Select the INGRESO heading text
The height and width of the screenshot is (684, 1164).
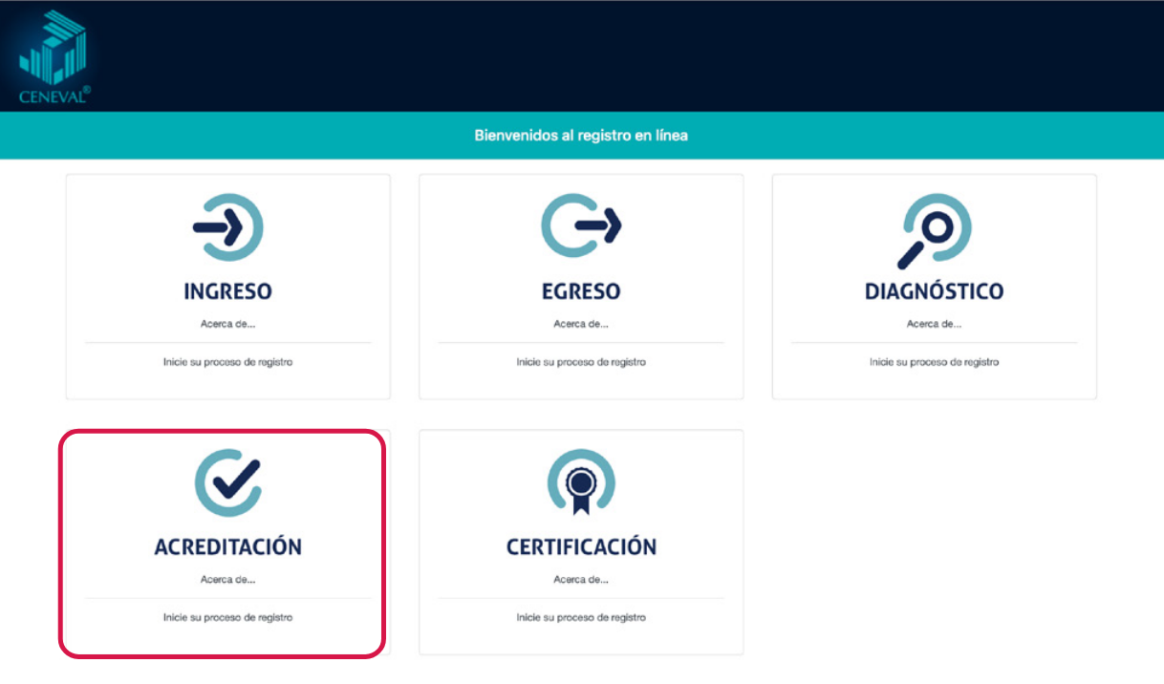pos(227,291)
